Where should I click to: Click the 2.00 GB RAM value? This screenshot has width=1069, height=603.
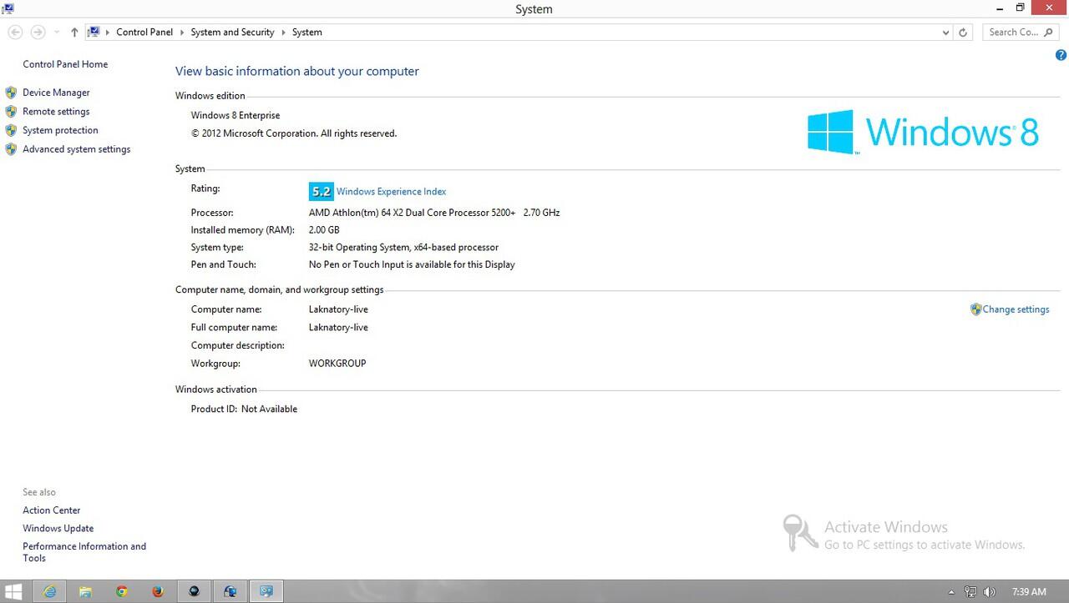[324, 230]
